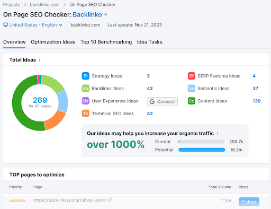Click the light green Backlinks donut segment
The height and width of the screenshot is (209, 271).
[x=53, y=83]
